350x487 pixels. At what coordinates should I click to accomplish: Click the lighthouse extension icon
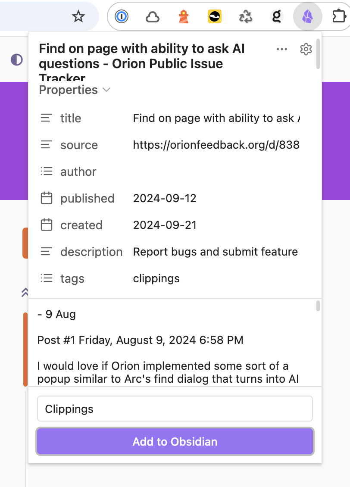(x=184, y=17)
